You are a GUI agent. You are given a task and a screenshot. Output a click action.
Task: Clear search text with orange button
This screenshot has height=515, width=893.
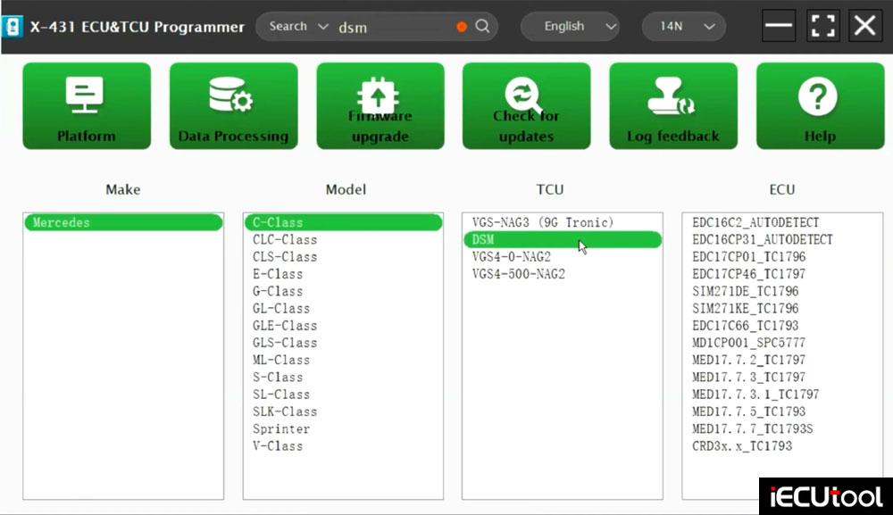coord(462,27)
